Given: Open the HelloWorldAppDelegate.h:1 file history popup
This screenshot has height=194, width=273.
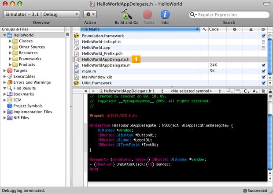Looking at the screenshot, I should pos(132,91).
